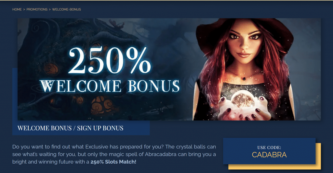Click the witch's necklace pendant
Image resolution: width=333 pixels, height=173 pixels.
coord(244,78)
